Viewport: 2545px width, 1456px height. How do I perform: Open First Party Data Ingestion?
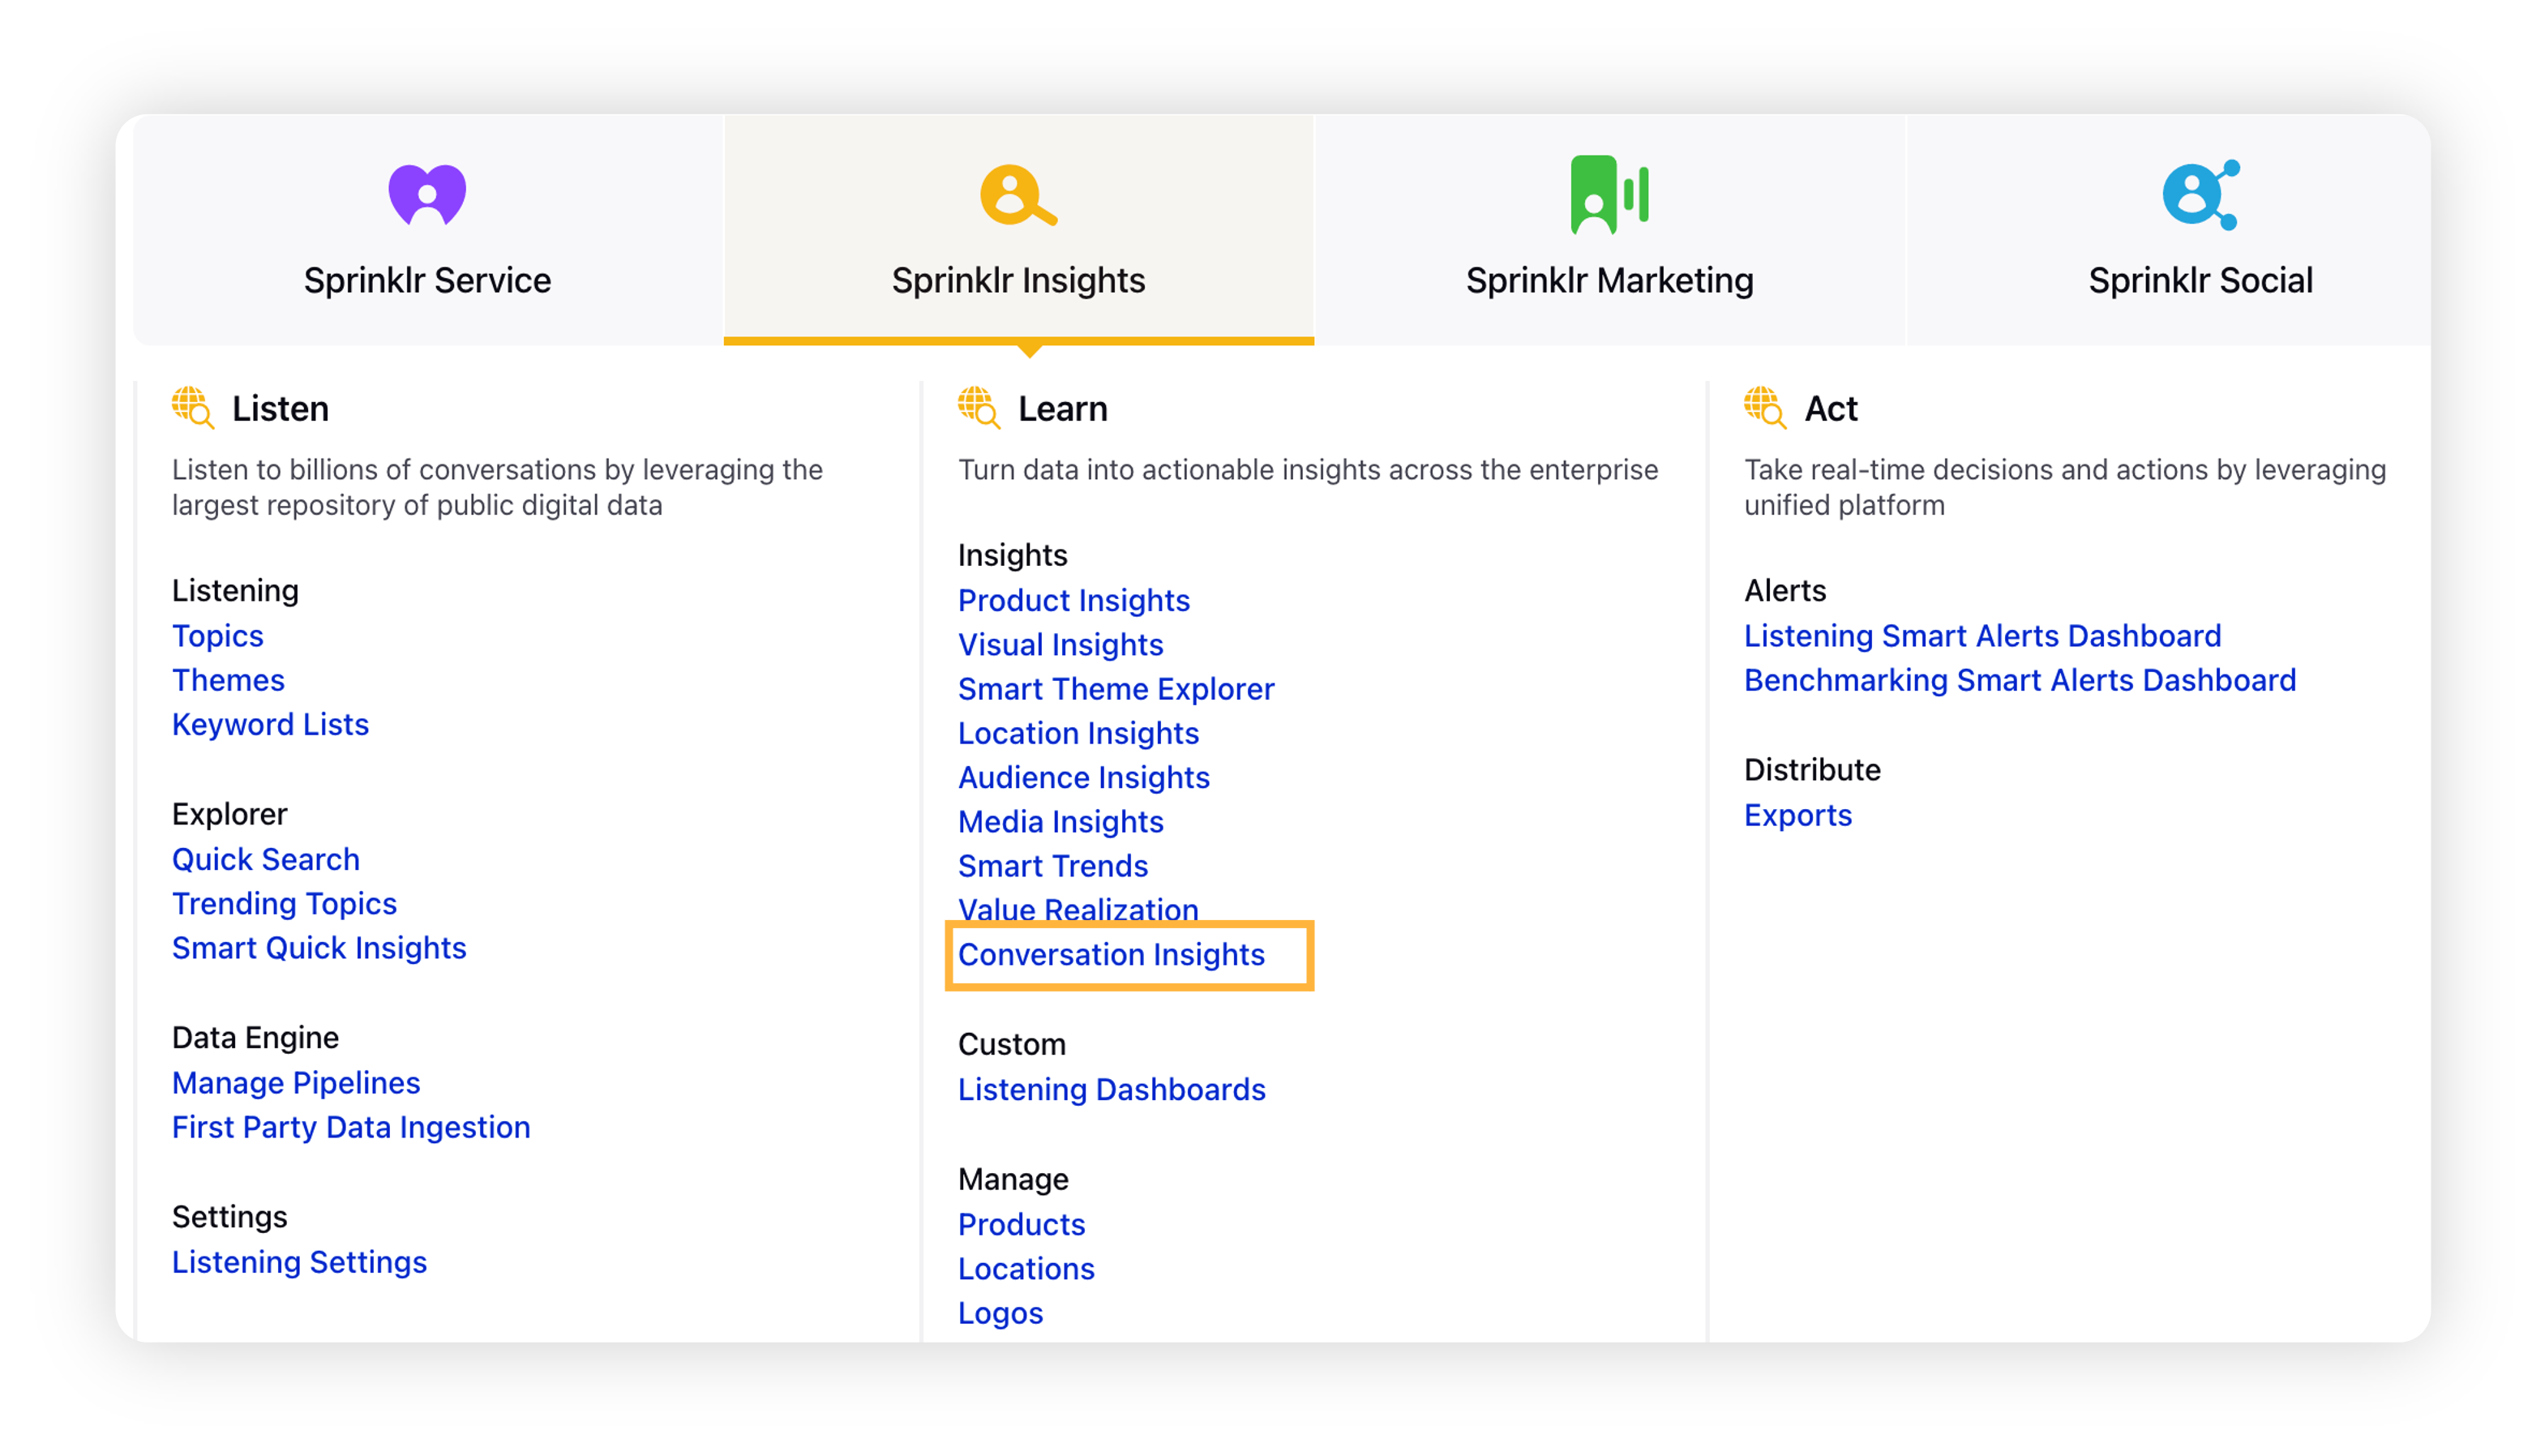coord(351,1127)
